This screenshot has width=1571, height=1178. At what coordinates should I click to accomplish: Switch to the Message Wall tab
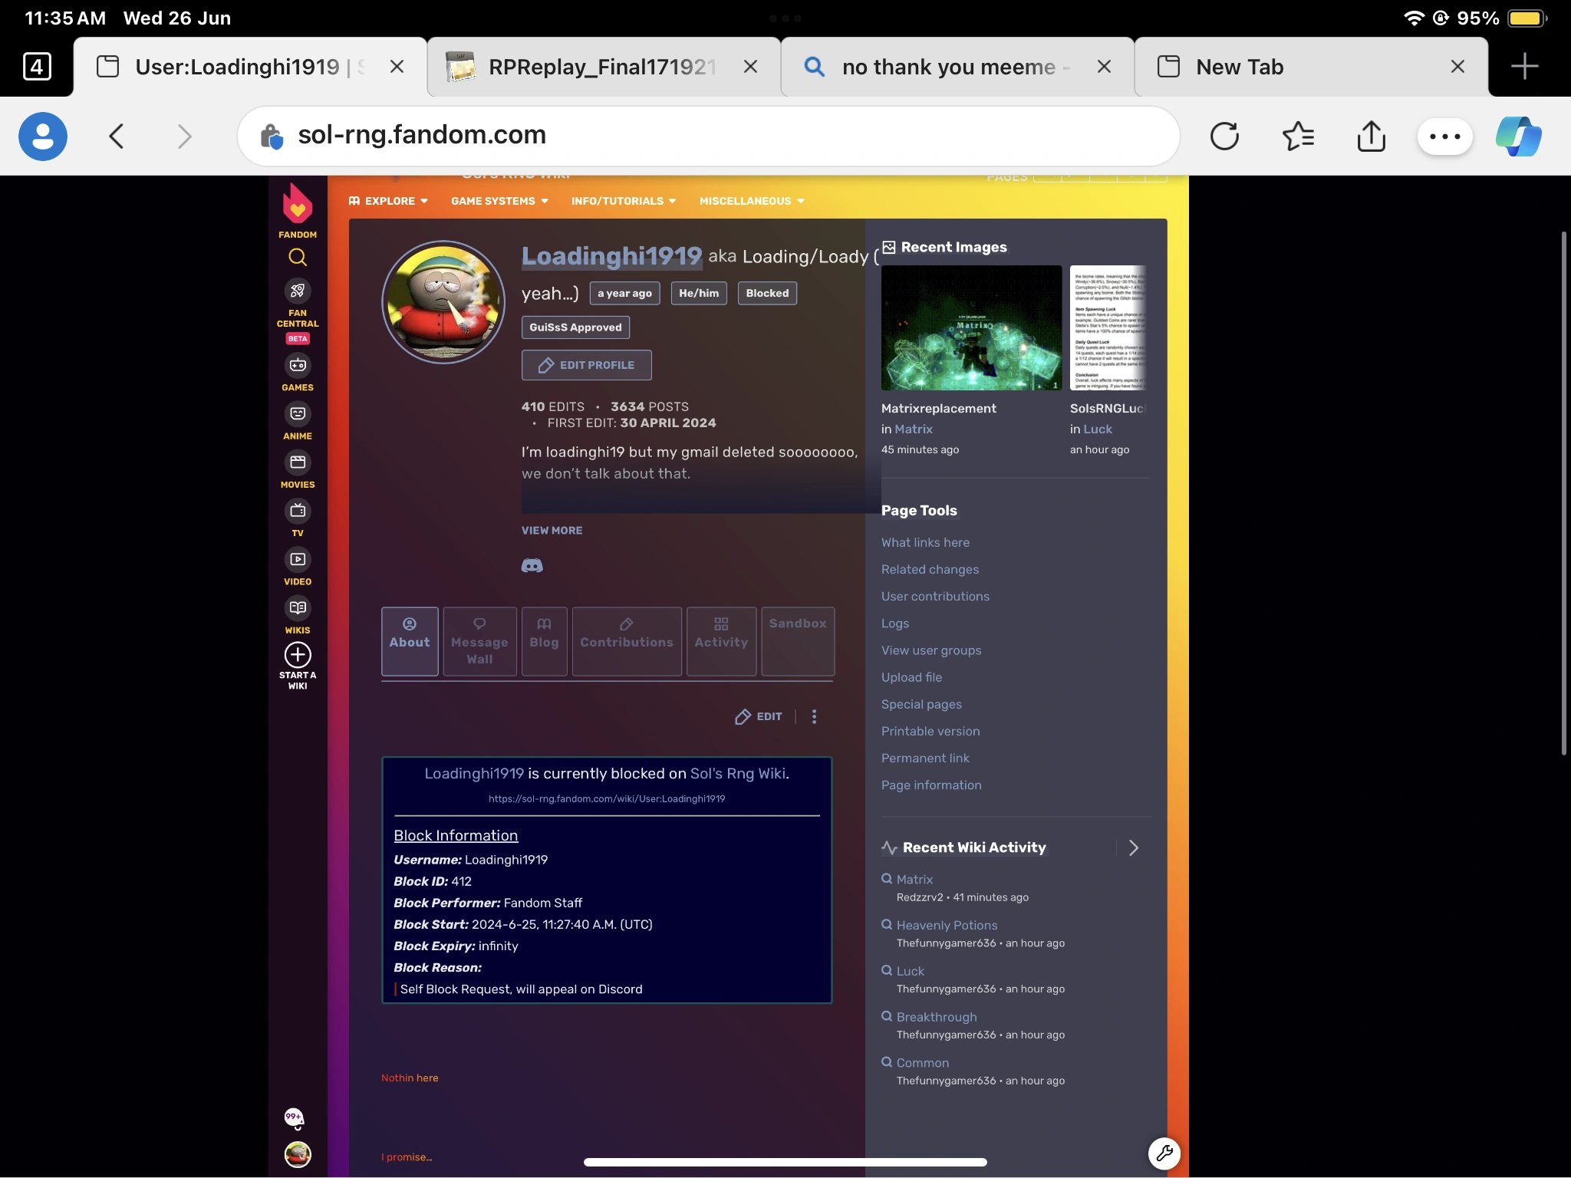[479, 642]
